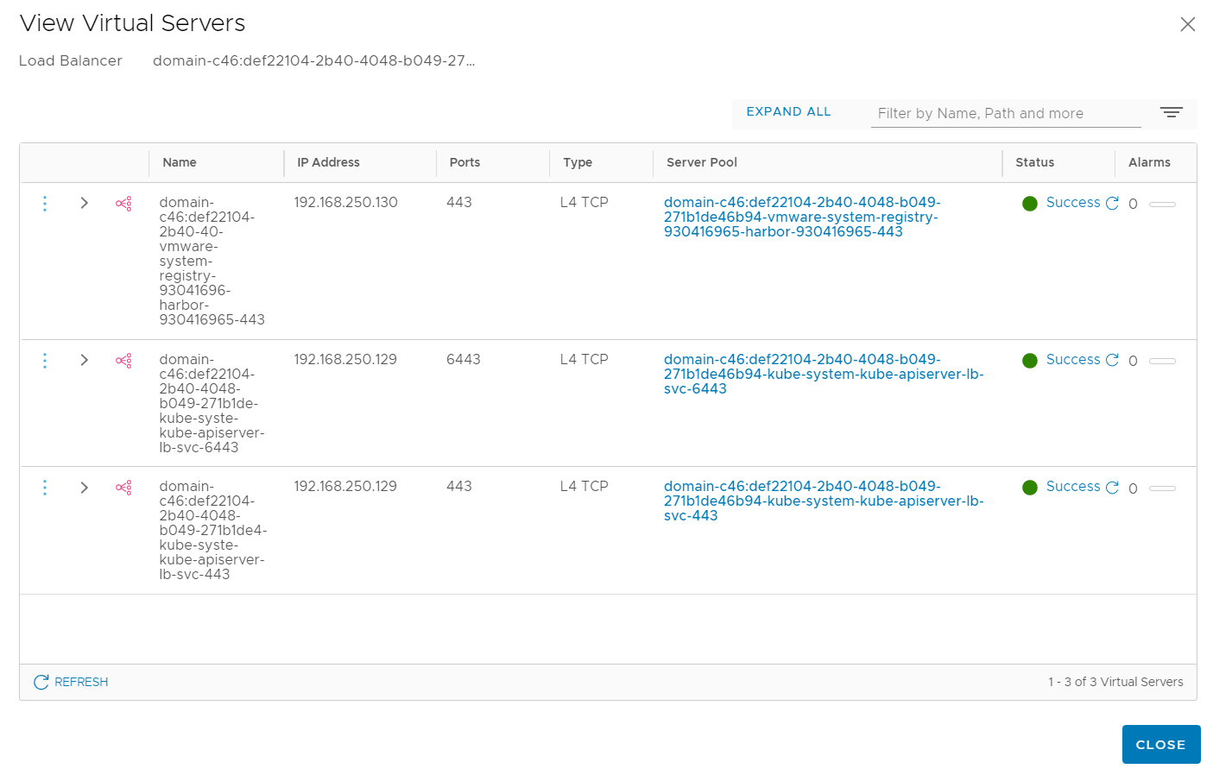Screen dimensions: 1213x775
Task: Open actions menu for lb-svc-6443 row
Action: (45, 361)
